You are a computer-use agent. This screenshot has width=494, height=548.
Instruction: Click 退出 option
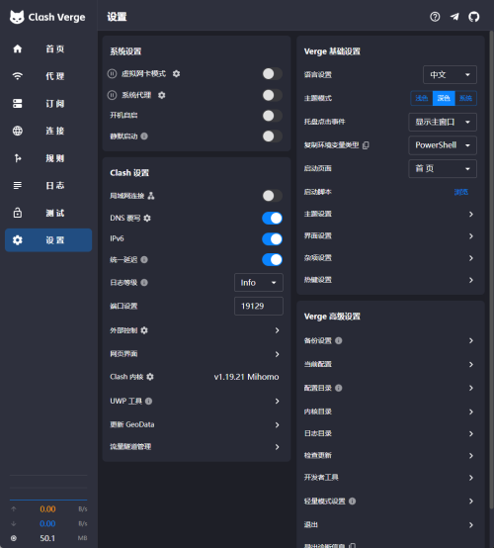pos(390,524)
